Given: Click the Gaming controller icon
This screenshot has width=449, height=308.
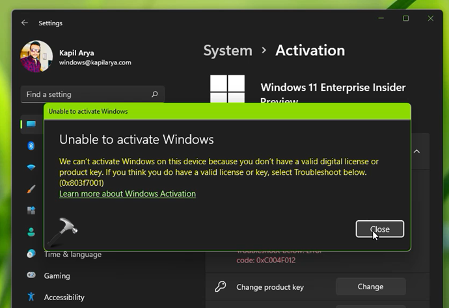Looking at the screenshot, I should [x=31, y=276].
